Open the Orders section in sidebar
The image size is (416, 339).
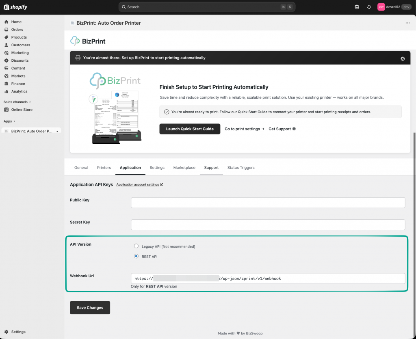coord(17,30)
